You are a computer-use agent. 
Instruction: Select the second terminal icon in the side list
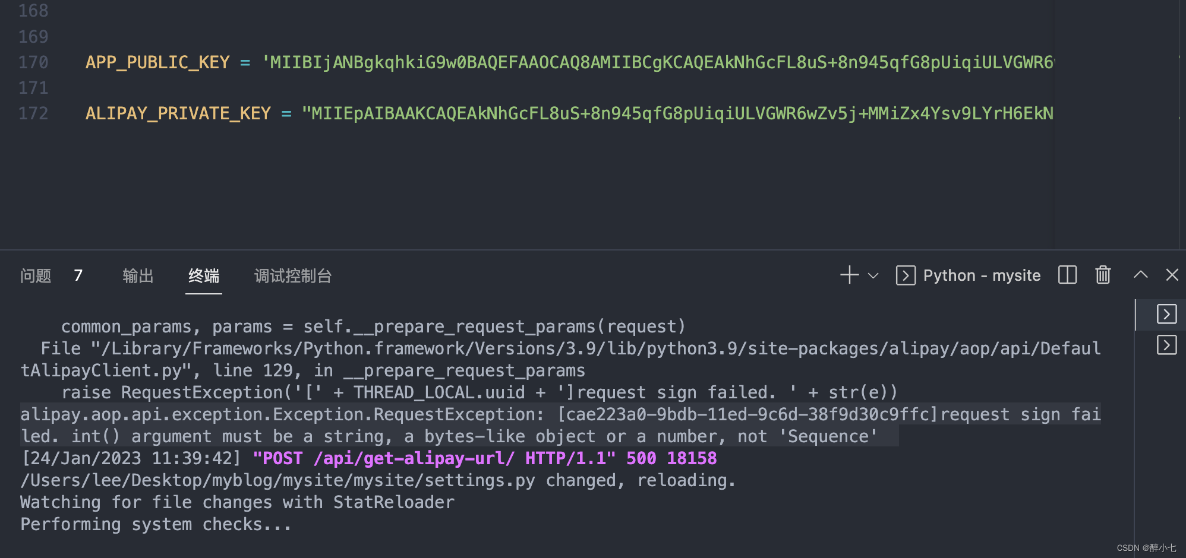[1166, 344]
